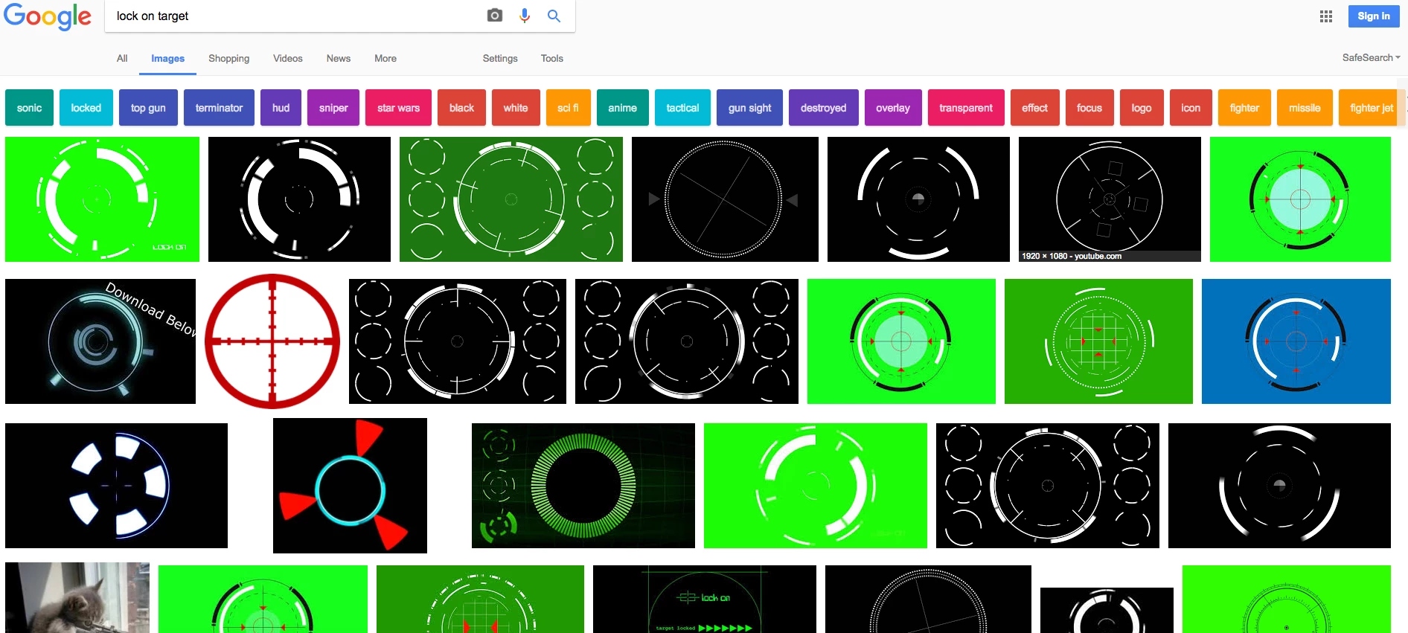1408x633 pixels.
Task: Open the More search tab menu
Action: [385, 58]
